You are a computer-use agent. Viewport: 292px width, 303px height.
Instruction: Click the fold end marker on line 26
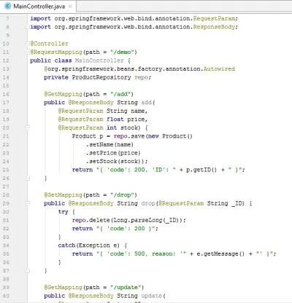click(x=27, y=178)
